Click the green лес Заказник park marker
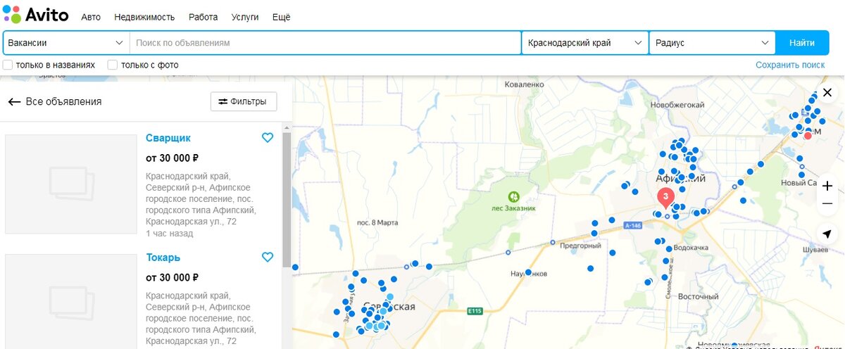Screen dimensions: 845x349 tap(514, 196)
